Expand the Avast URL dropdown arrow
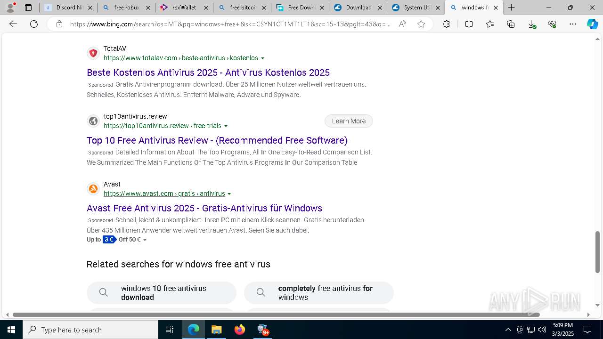Screen dimensions: 603x339 (229, 194)
